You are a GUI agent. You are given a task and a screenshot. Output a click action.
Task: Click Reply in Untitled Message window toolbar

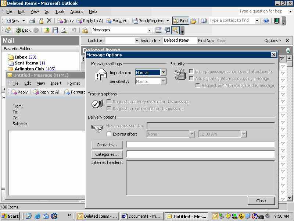19,92
